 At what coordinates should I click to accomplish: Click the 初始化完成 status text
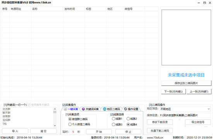[x=7, y=138]
